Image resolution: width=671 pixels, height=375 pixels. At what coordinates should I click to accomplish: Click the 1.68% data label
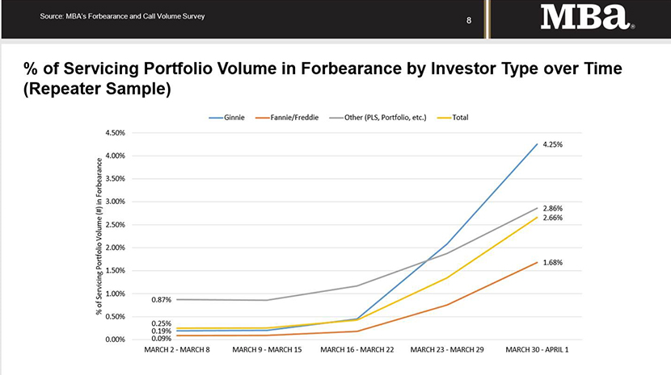[x=552, y=262]
